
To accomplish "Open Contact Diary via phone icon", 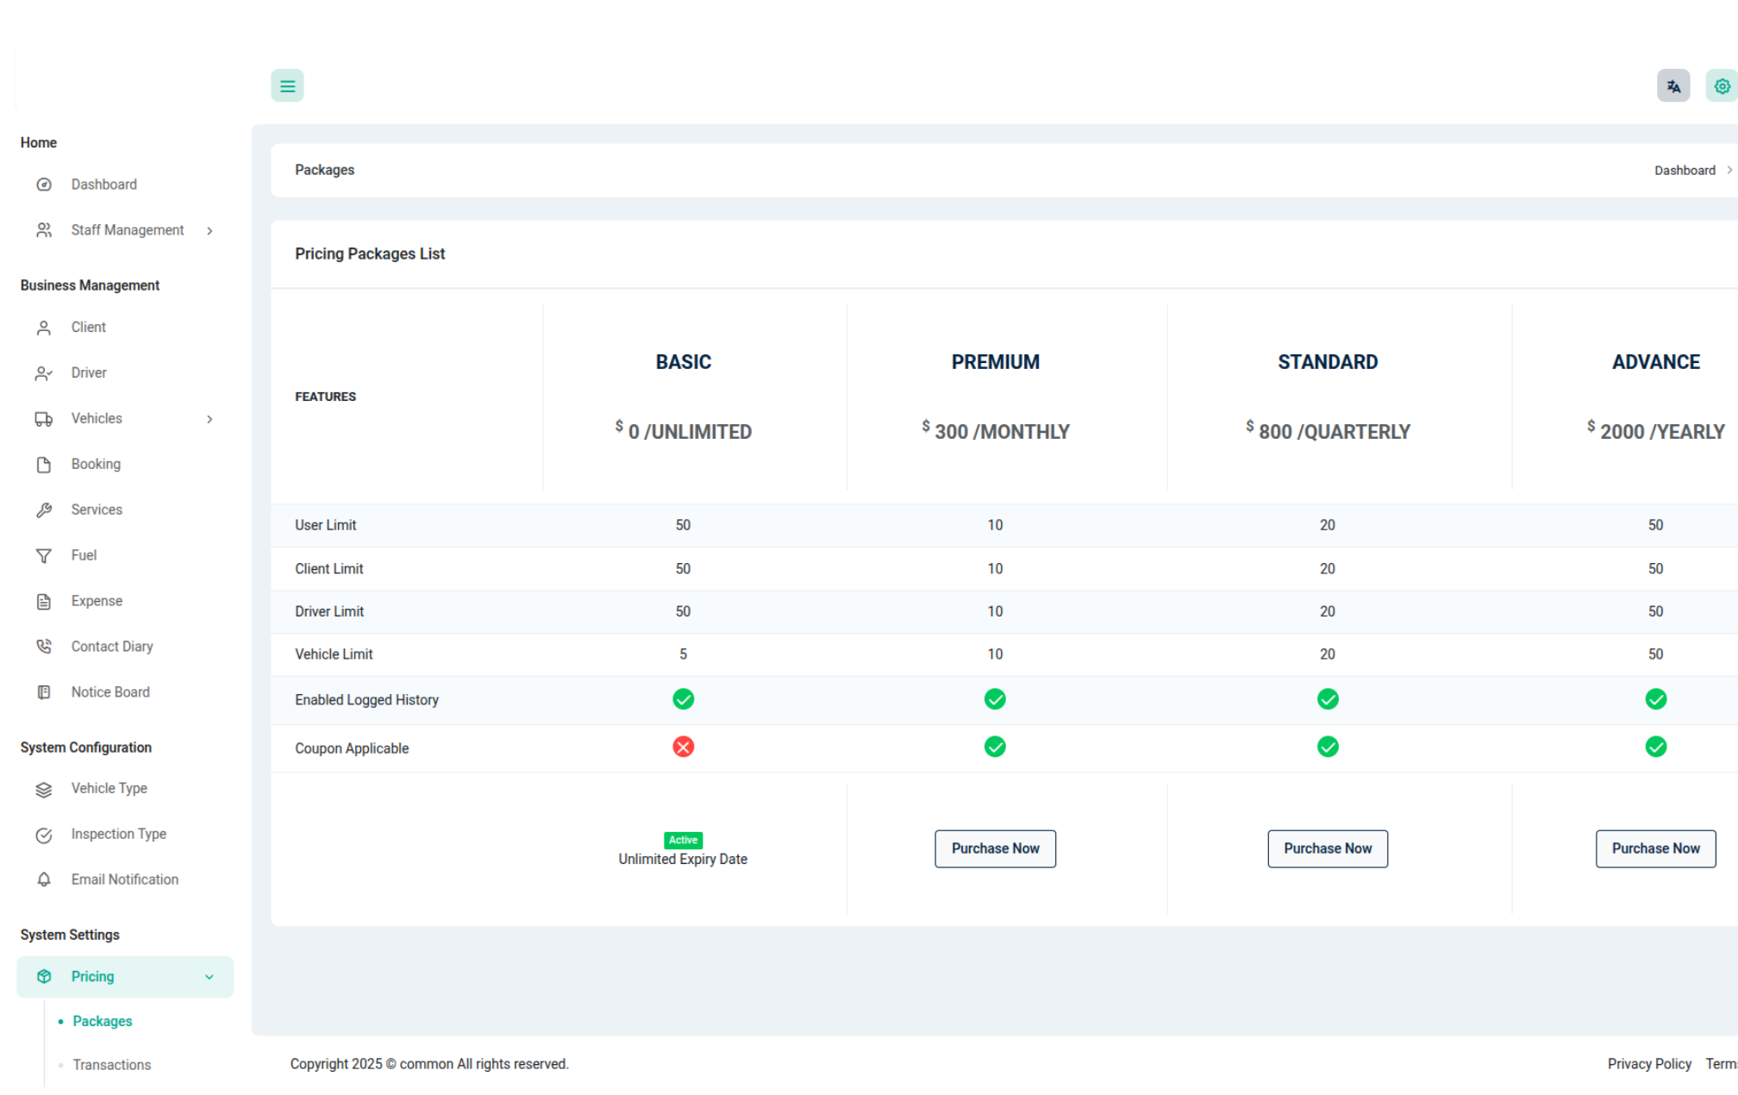I will [x=44, y=647].
